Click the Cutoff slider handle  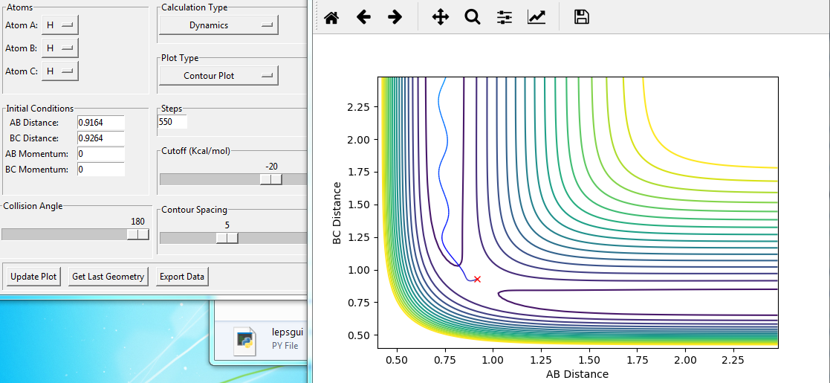270,179
